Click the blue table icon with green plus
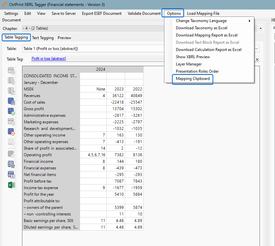Screen dimensions: 275x246 tap(11, 111)
